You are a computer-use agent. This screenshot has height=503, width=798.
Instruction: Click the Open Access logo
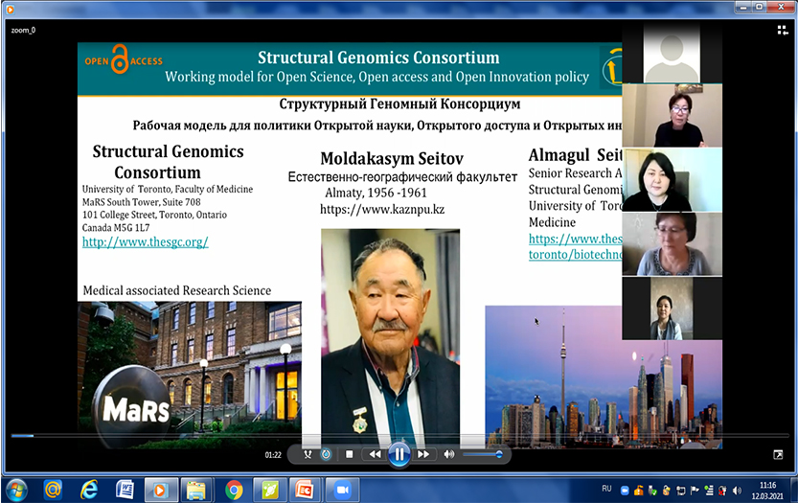pos(124,60)
